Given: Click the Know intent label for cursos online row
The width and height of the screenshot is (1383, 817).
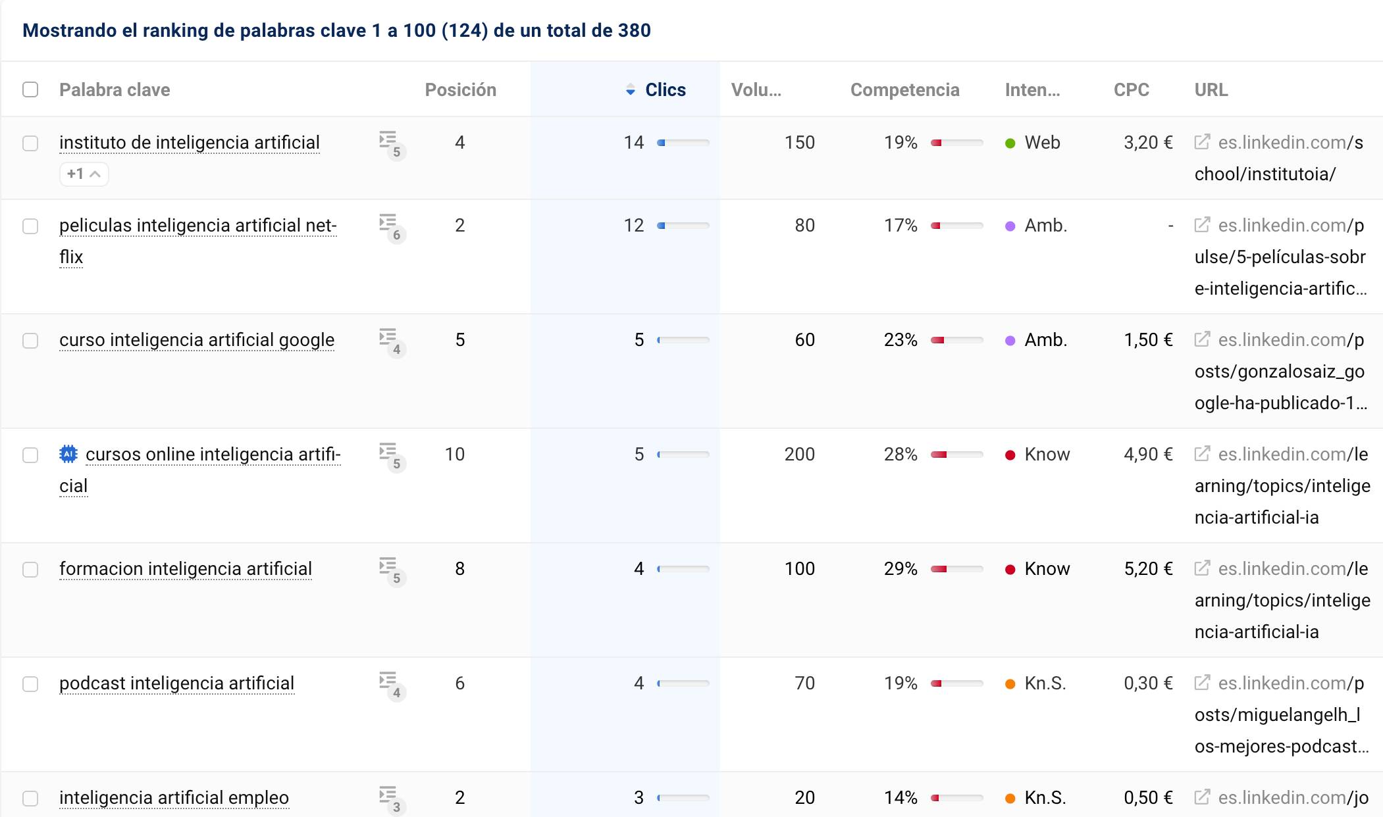Looking at the screenshot, I should coord(1047,455).
